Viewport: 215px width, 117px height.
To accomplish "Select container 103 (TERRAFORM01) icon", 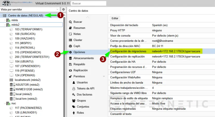I will tap(11, 30).
